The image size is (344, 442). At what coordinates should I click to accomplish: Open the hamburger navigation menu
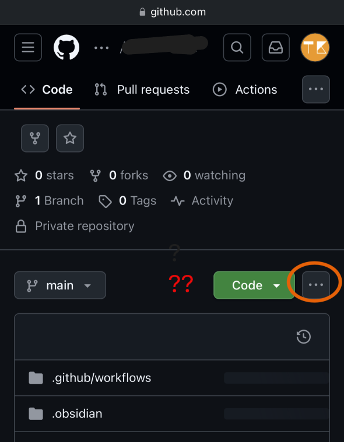(28, 47)
